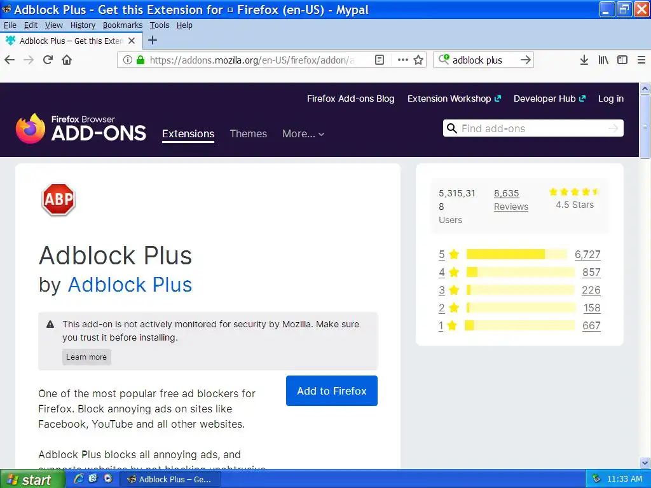Open a new browser tab
The height and width of the screenshot is (488, 651).
tap(153, 40)
